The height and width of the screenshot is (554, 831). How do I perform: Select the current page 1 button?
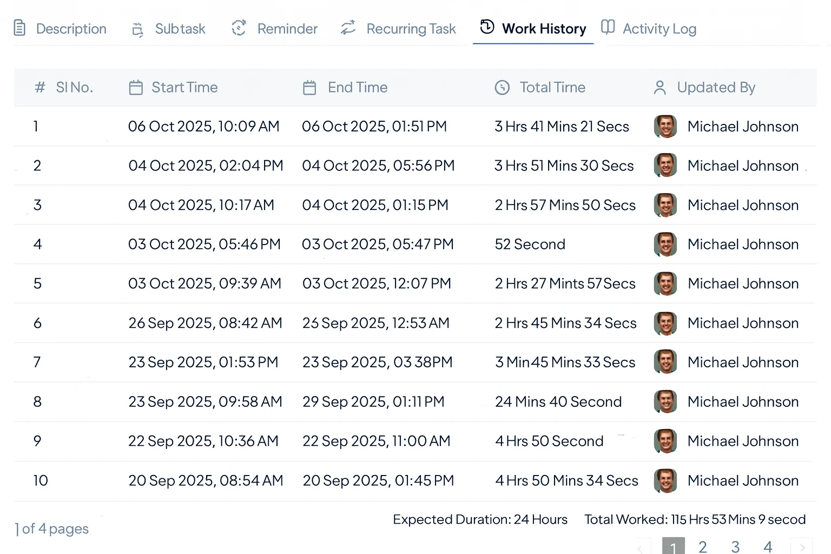tap(673, 546)
